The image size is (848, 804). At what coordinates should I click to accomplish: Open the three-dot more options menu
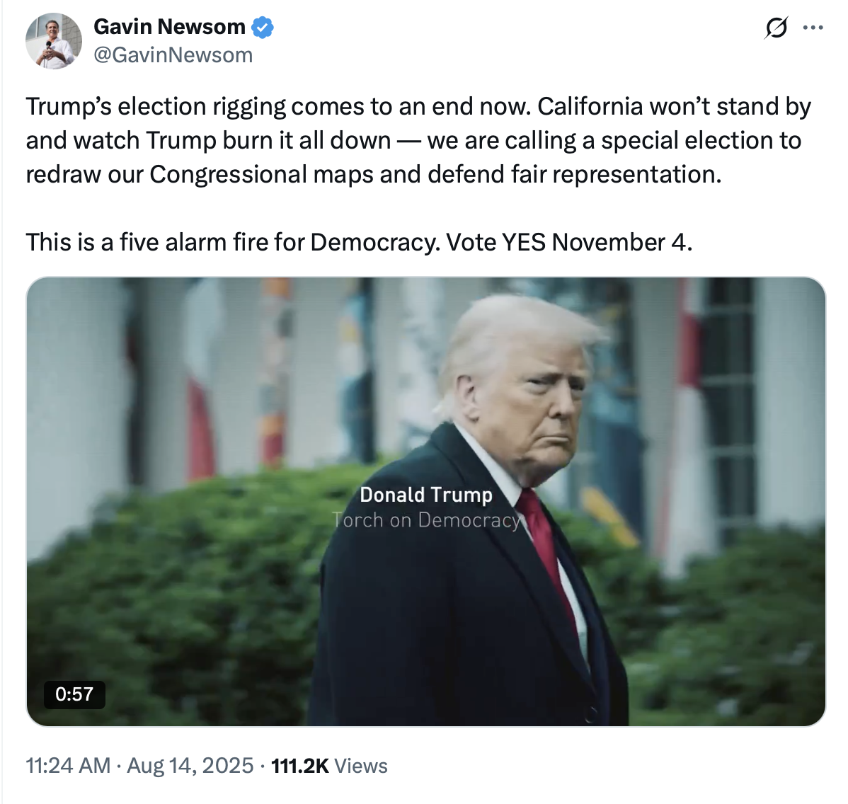pos(813,28)
